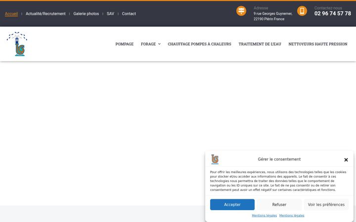This screenshot has width=356, height=222.
Task: Open Chauffage Pompes à Chaleurs
Action: click(x=200, y=44)
